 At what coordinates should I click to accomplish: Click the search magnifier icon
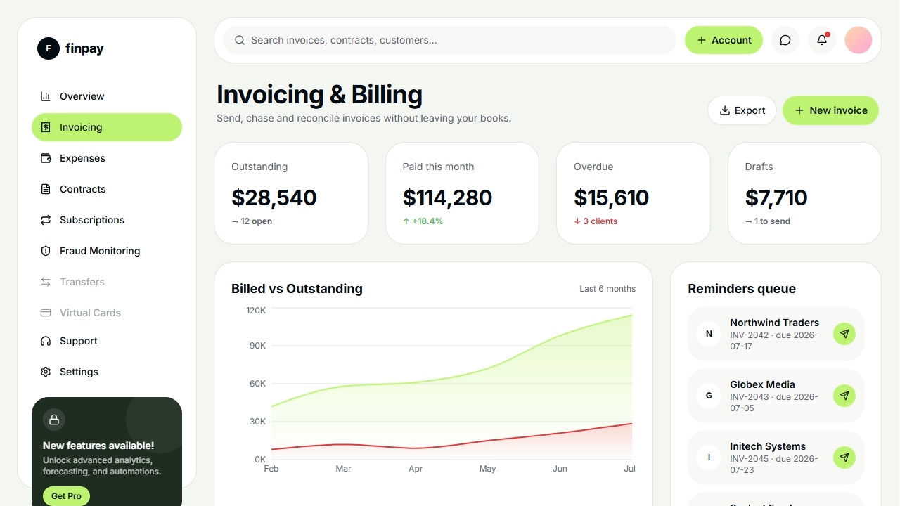pos(240,40)
